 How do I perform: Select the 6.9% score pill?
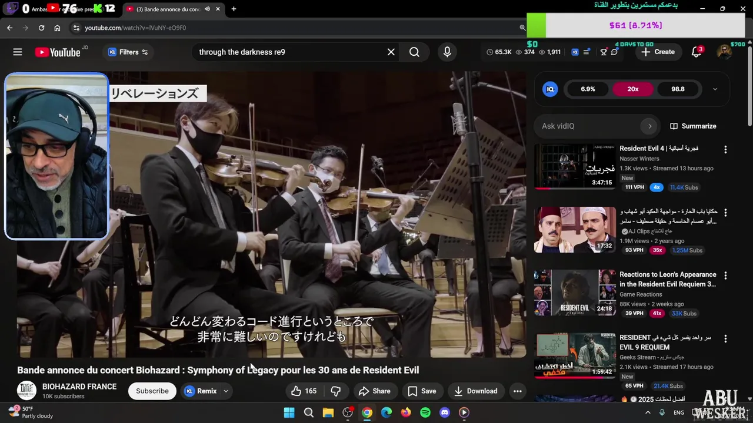point(588,89)
